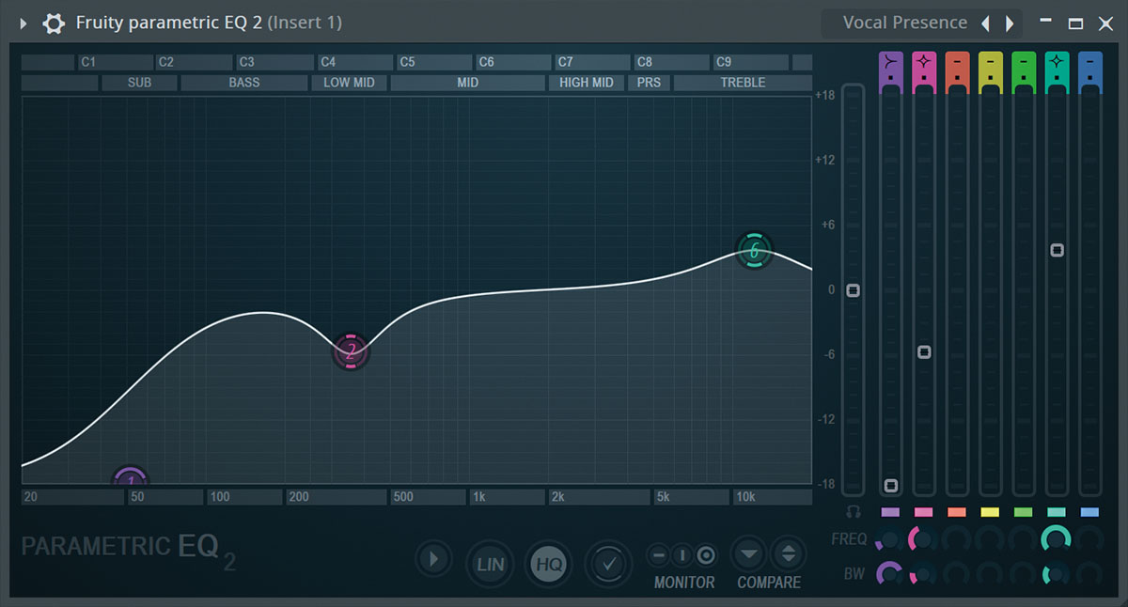The height and width of the screenshot is (607, 1128).
Task: Click the 10k frequency ruler label
Action: click(772, 497)
